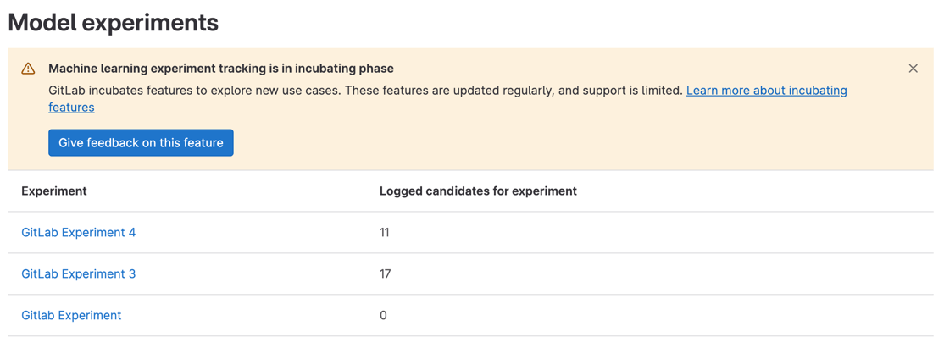Open GitLab Experiment 3
The height and width of the screenshot is (348, 944).
pos(78,274)
